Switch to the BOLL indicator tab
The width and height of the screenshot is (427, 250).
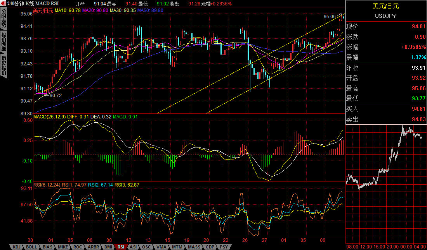[x=32, y=247]
